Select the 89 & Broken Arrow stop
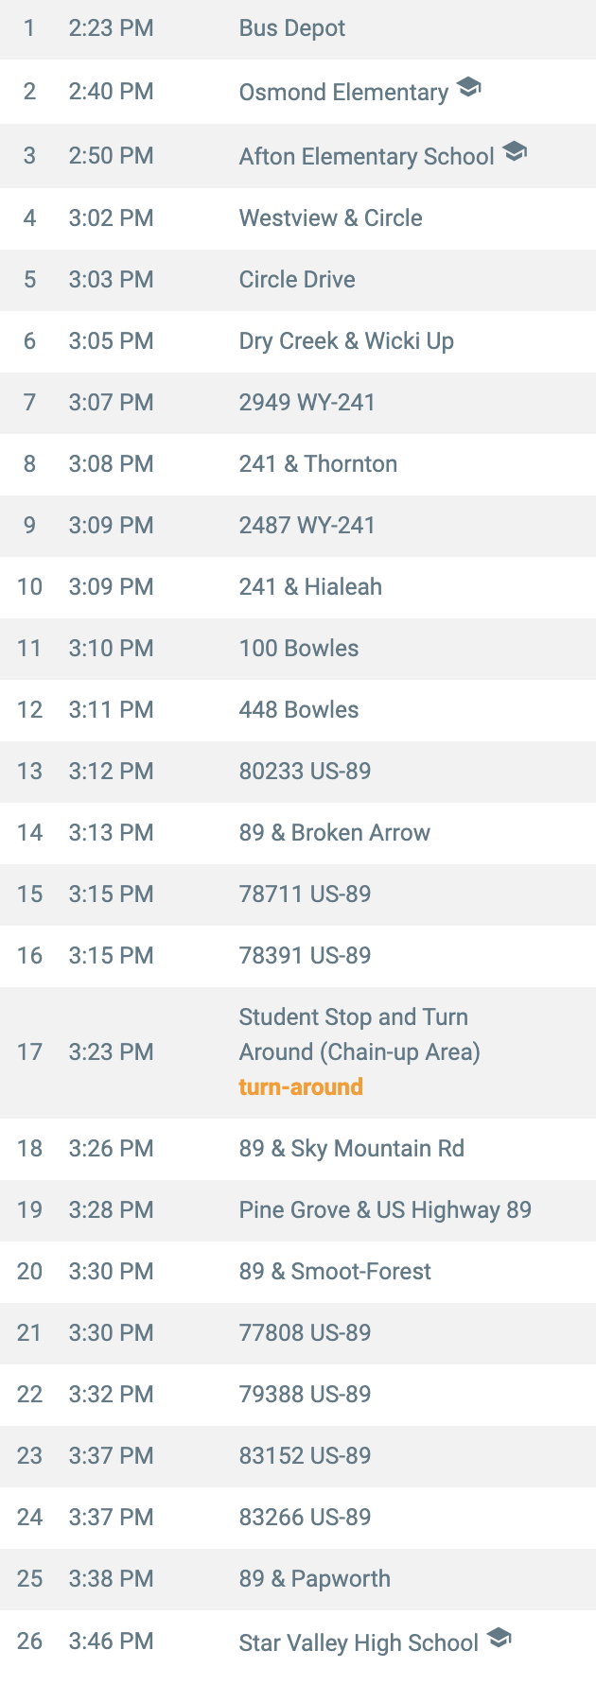The image size is (596, 1685). (298, 833)
